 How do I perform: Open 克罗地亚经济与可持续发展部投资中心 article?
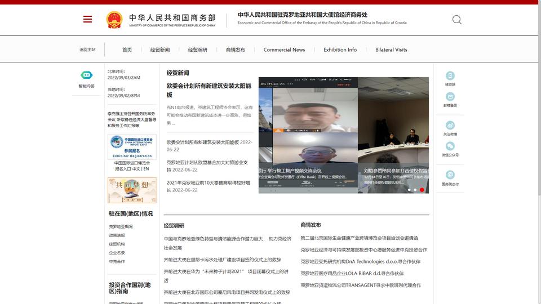[x=363, y=249]
